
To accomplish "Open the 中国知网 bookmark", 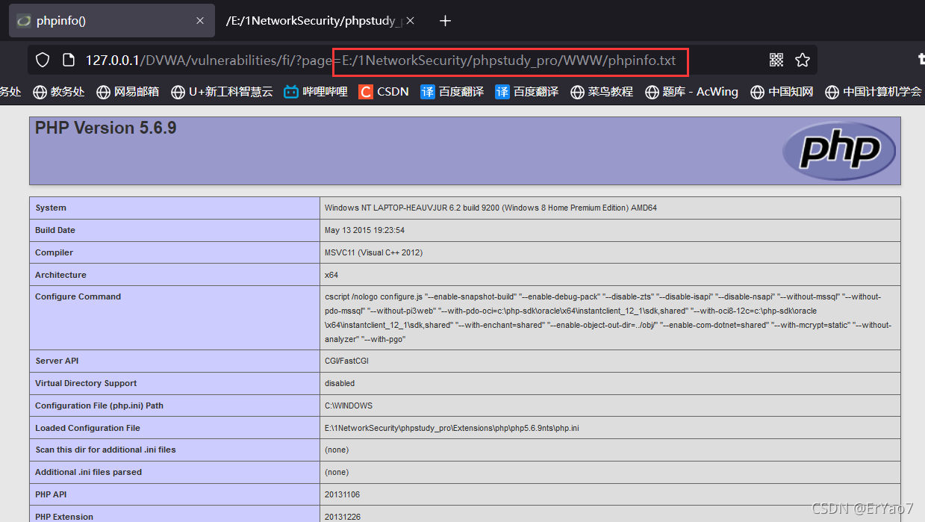I will [782, 92].
